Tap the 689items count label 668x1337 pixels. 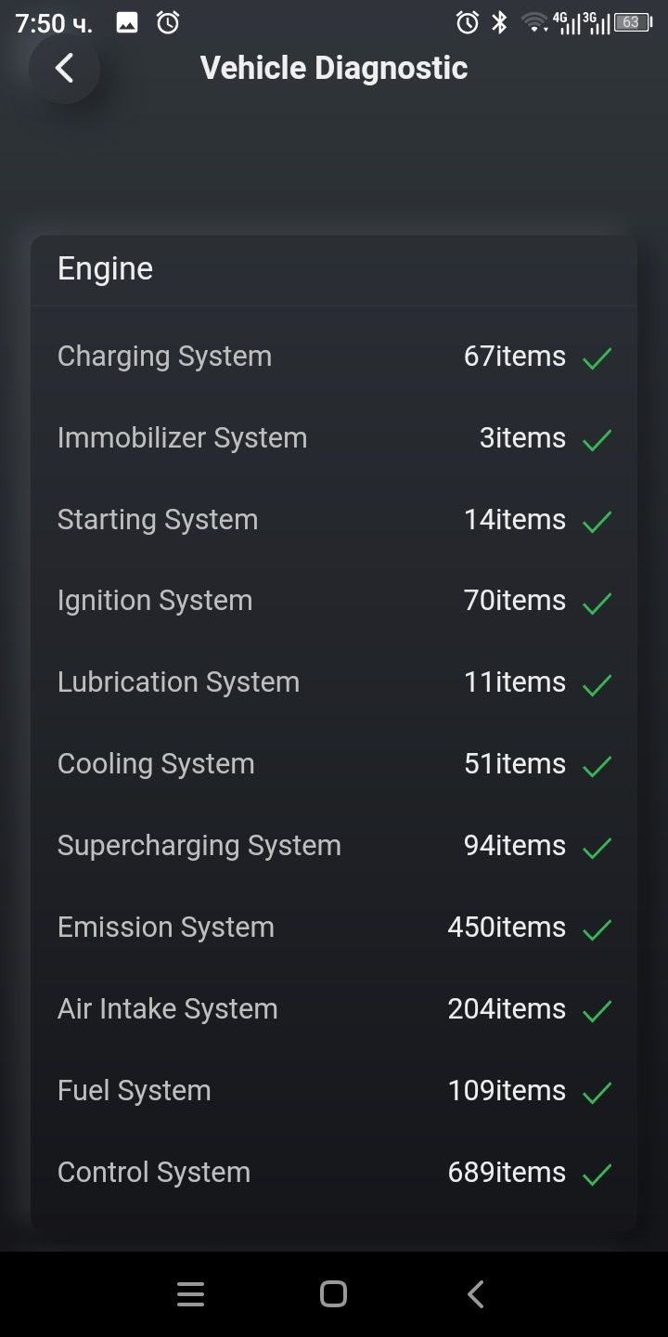click(x=507, y=1173)
